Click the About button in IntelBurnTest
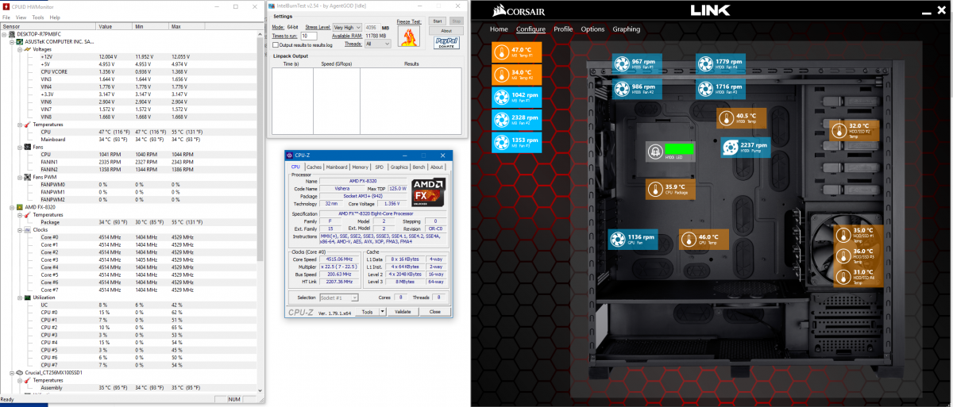 pos(447,31)
